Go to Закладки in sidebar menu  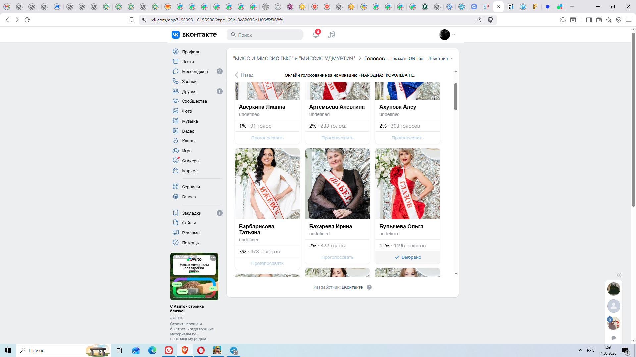click(191, 213)
